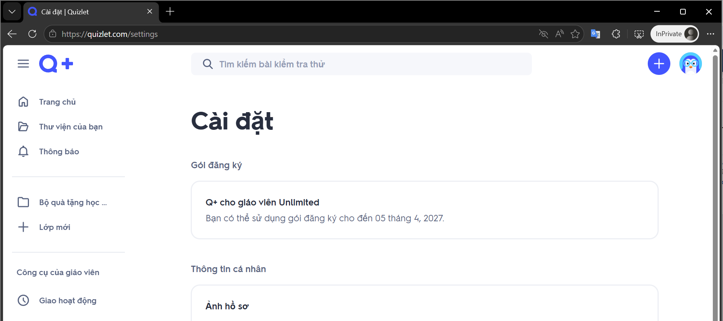The height and width of the screenshot is (321, 723).
Task: Open Thông báo
Action: (x=59, y=151)
